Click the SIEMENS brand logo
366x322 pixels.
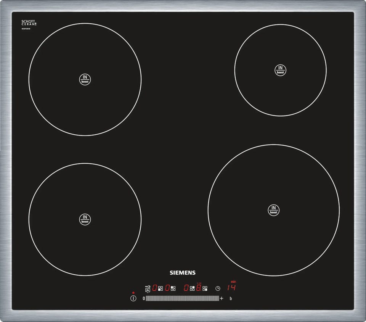183,273
